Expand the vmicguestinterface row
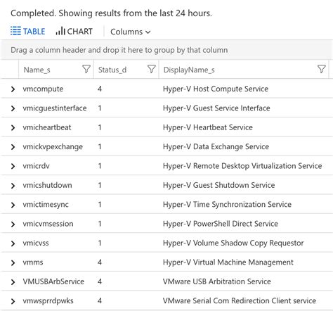333x311 pixels. coord(13,108)
